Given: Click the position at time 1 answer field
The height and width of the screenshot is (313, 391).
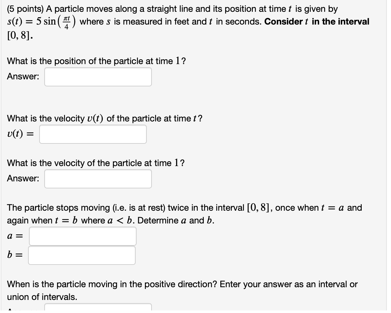Looking at the screenshot, I should pyautogui.click(x=97, y=76).
